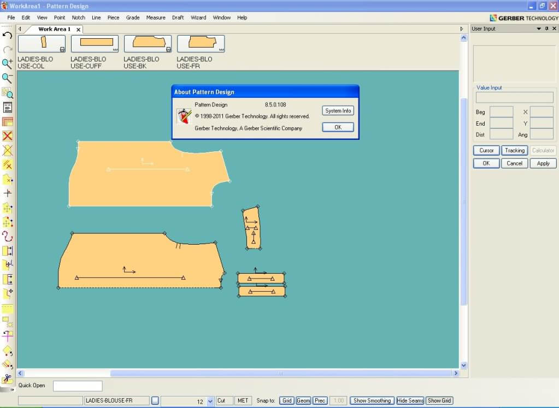Click the pink S-curve tool icon
Screen dimensions: 559x408
(x=8, y=236)
